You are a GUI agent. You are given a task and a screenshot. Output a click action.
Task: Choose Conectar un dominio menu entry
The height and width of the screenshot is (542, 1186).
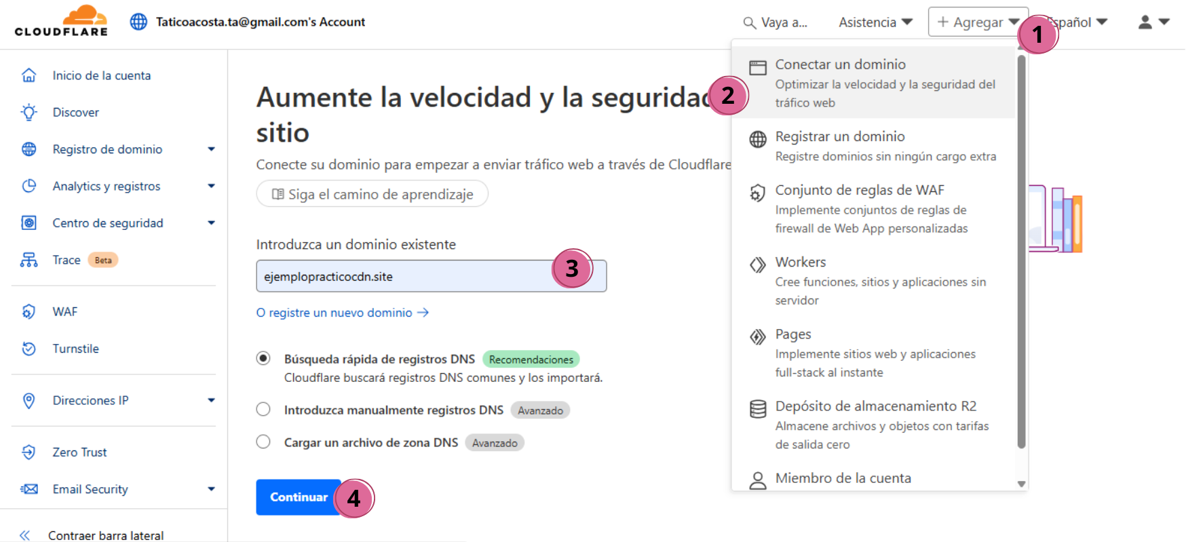tap(873, 83)
